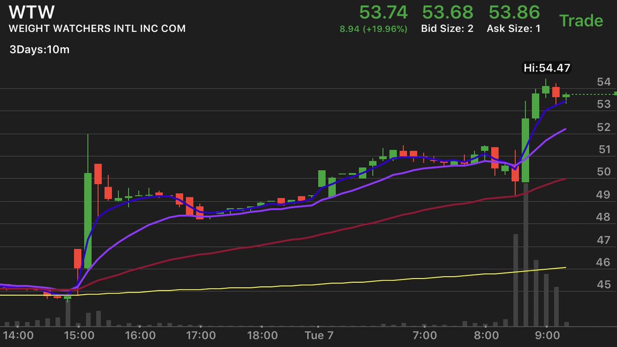The width and height of the screenshot is (617, 347).
Task: Click the 48 price axis label
Action: [604, 217]
